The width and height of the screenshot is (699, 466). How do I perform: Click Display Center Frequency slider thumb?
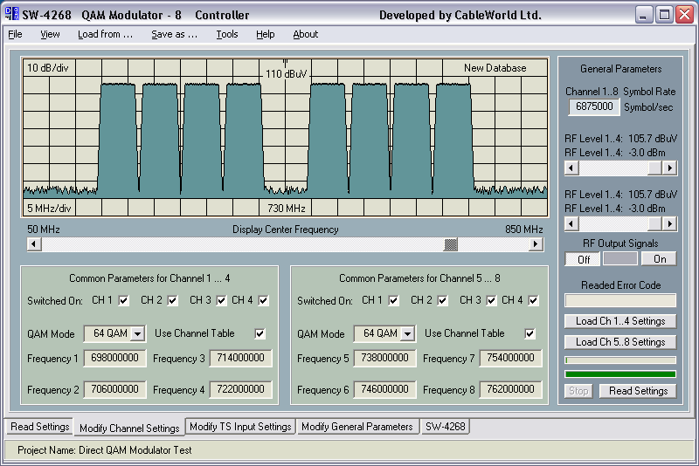click(x=451, y=244)
